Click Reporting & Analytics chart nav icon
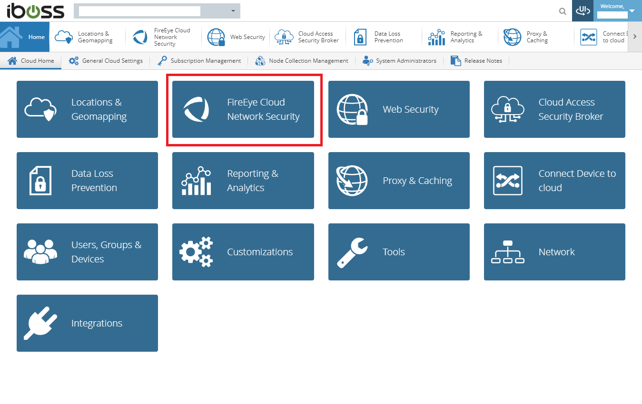The width and height of the screenshot is (642, 404). click(x=436, y=37)
